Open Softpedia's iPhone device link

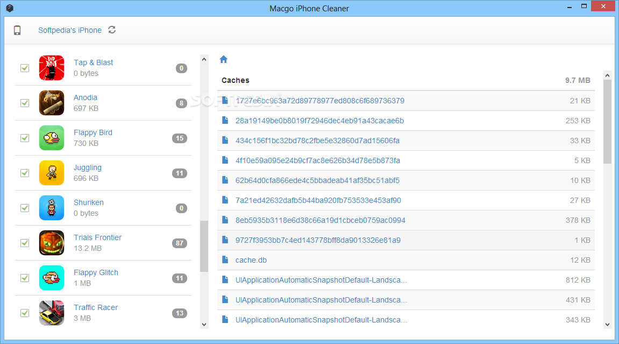click(x=70, y=30)
